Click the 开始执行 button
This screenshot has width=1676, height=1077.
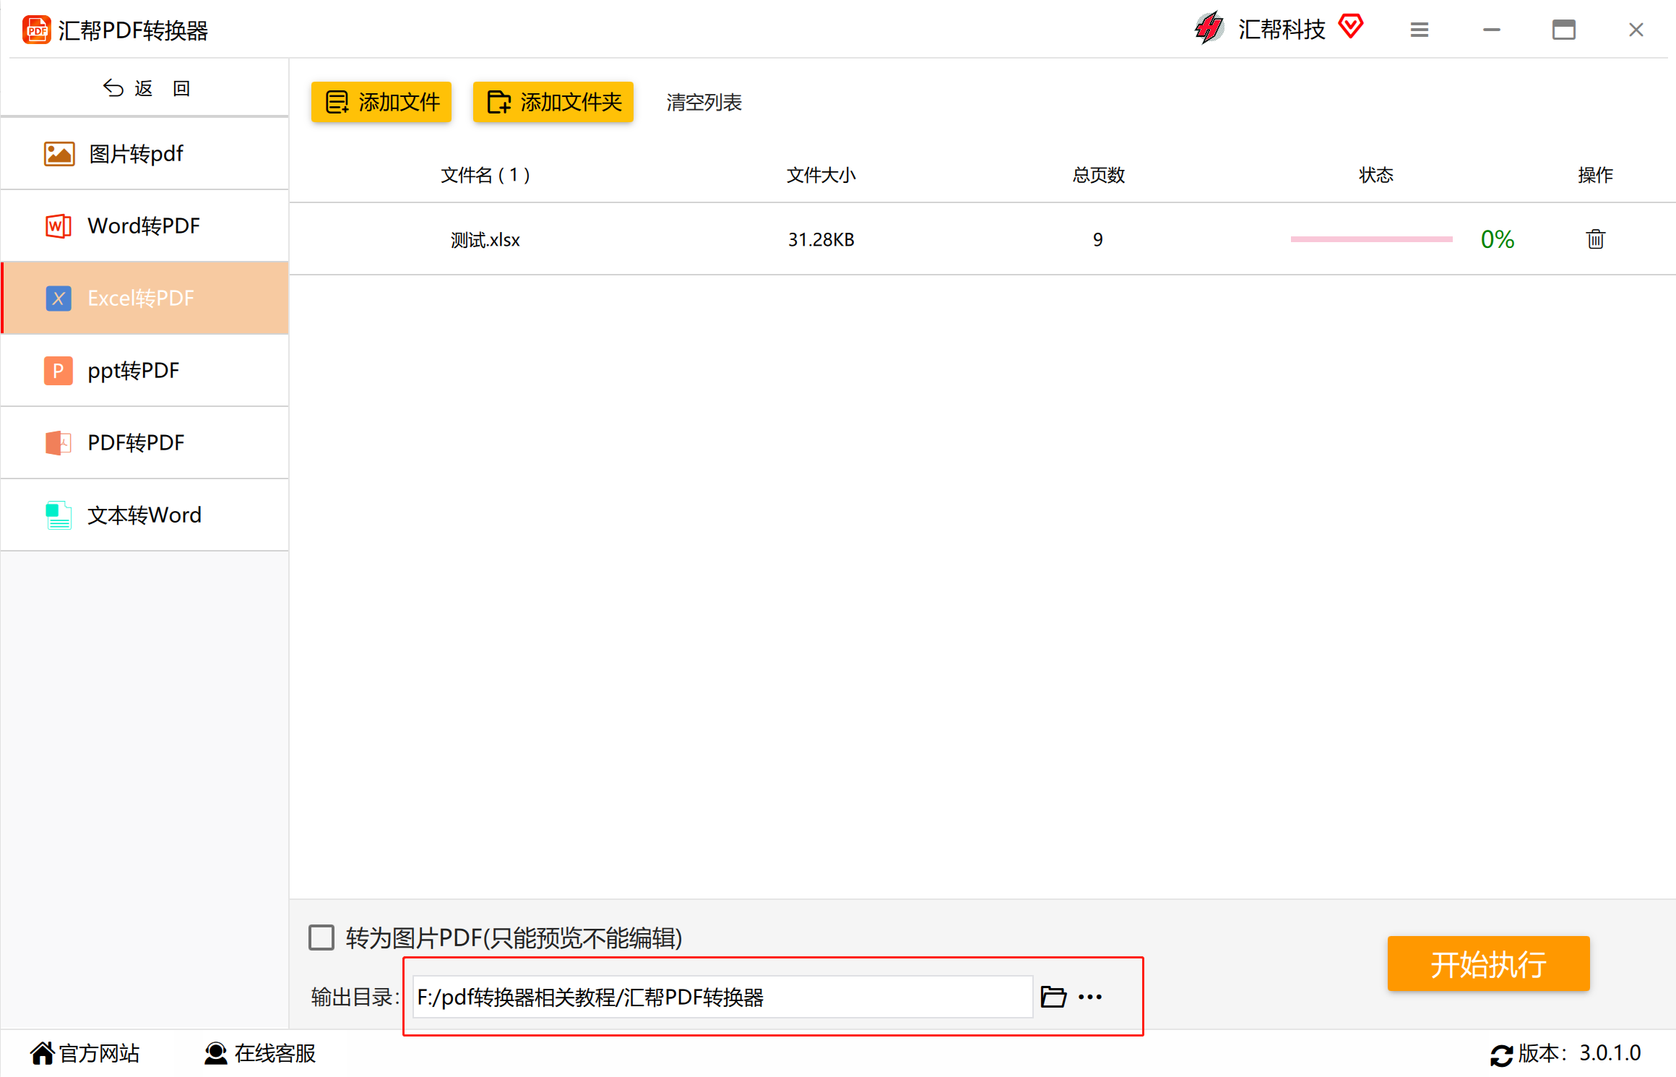pos(1488,964)
